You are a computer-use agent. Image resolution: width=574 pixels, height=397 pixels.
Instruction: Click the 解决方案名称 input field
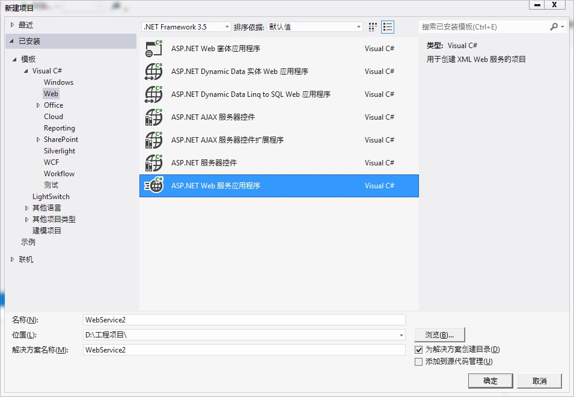(x=244, y=349)
